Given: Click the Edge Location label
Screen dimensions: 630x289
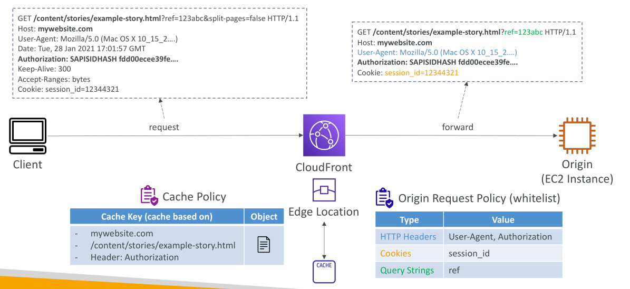Looking at the screenshot, I should click(x=324, y=211).
